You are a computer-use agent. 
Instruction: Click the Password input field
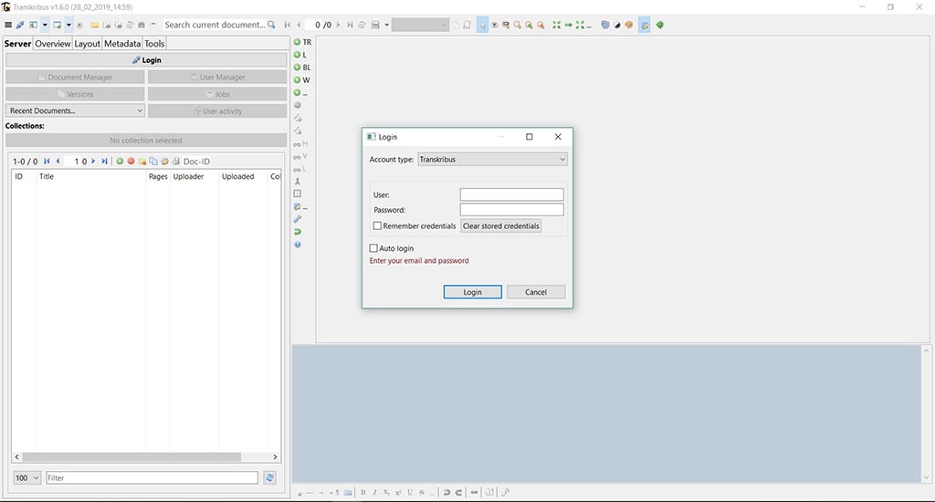(511, 210)
